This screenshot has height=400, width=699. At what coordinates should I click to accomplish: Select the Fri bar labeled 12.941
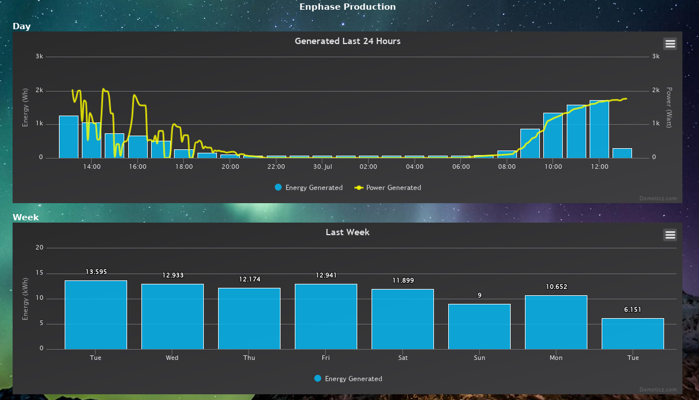coord(326,316)
